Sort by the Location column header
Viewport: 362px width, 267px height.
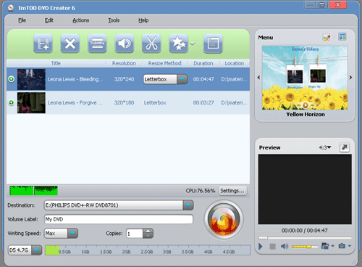(235, 63)
